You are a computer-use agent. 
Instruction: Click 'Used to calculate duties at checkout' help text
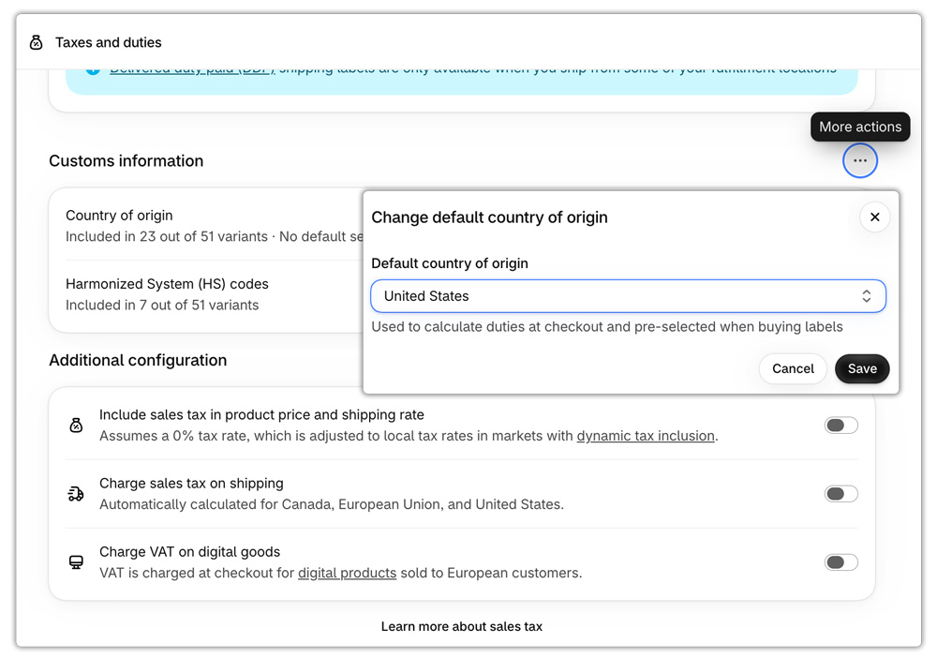click(x=606, y=327)
